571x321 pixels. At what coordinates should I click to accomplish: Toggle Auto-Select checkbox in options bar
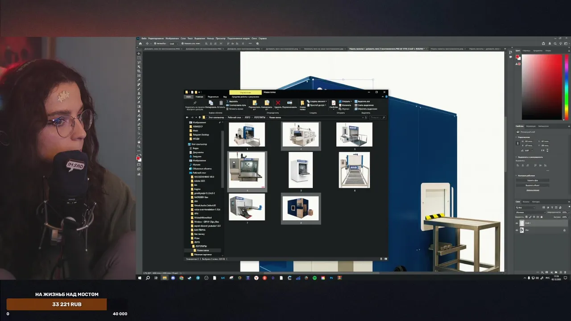(155, 43)
